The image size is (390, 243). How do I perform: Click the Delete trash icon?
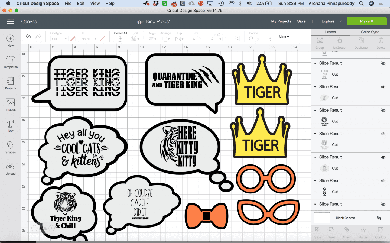381,40
